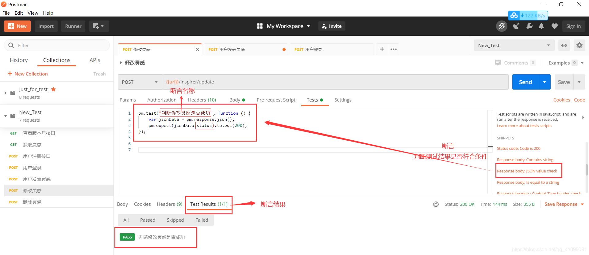Image resolution: width=589 pixels, height=255 pixels.
Task: Open the Import dialog
Action: click(46, 26)
